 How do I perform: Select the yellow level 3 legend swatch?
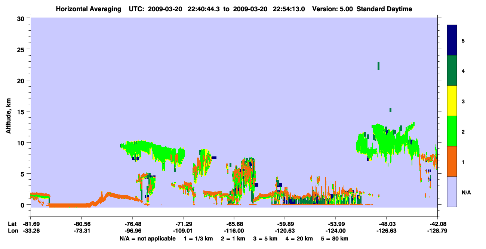452,101
